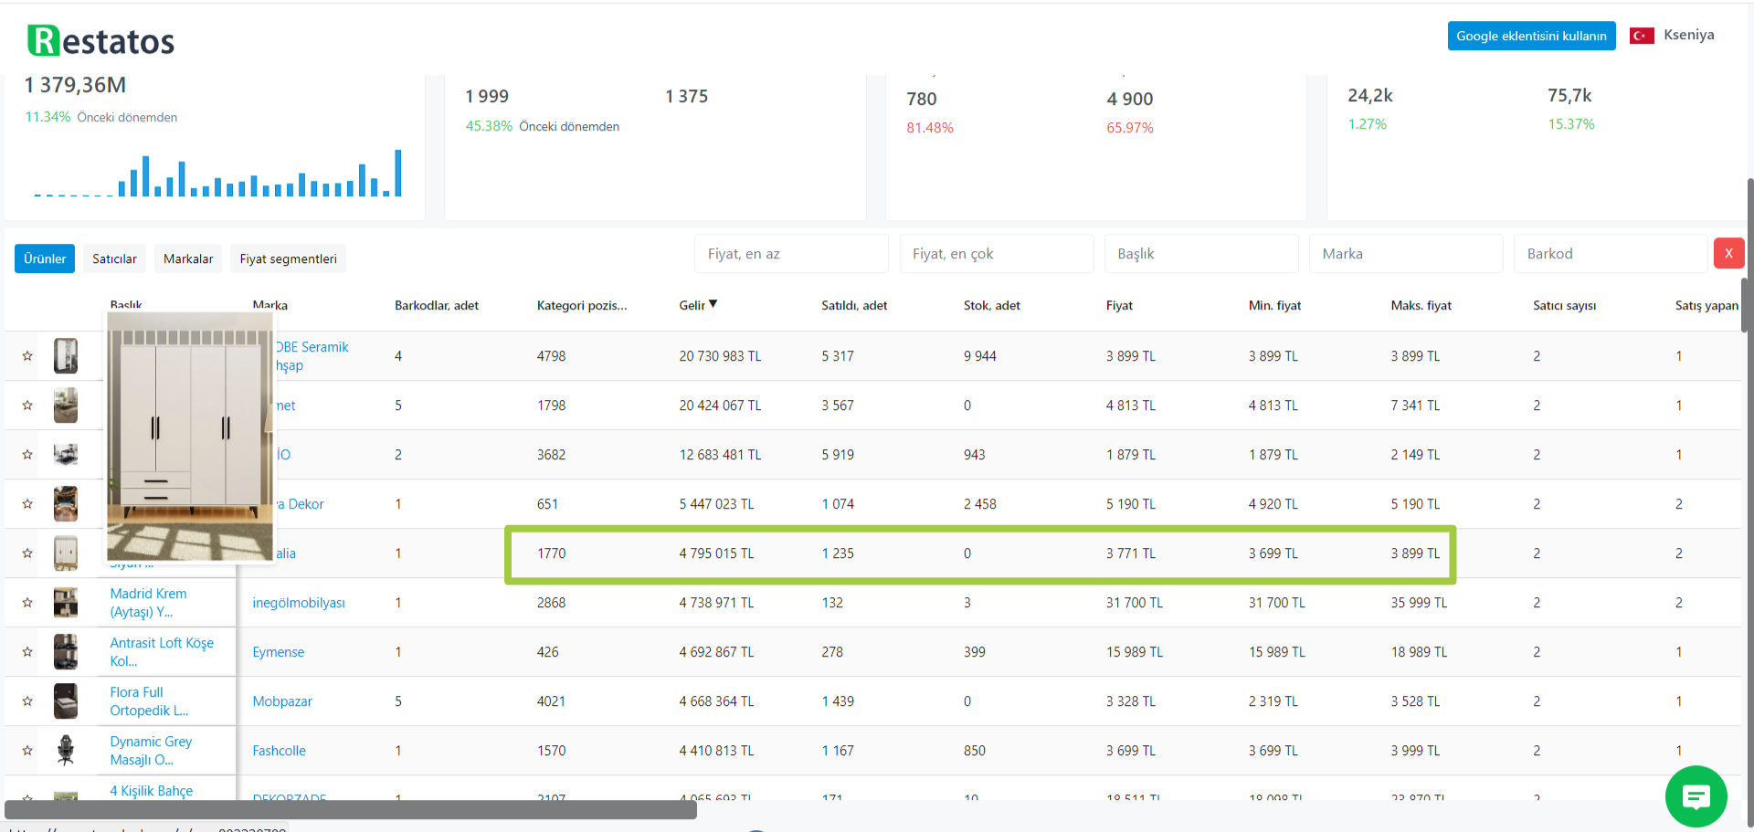Click the Kategori pozis... column header
Image resolution: width=1754 pixels, height=832 pixels.
coord(582,305)
